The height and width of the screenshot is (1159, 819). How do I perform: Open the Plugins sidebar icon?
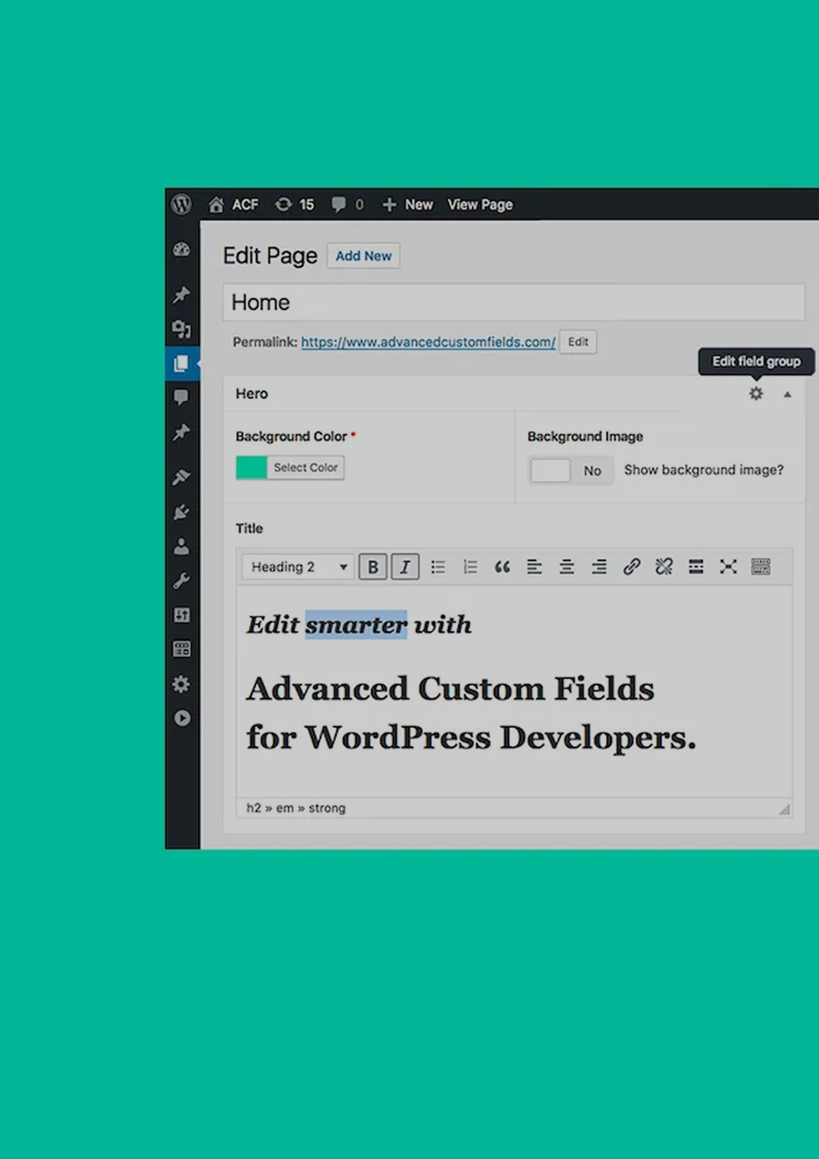182,512
